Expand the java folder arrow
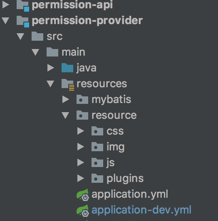 click(x=51, y=68)
